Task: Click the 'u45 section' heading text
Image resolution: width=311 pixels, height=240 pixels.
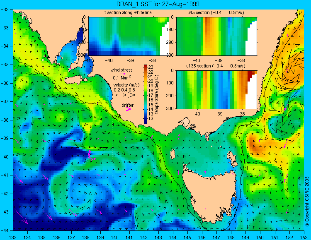Action: [199, 12]
